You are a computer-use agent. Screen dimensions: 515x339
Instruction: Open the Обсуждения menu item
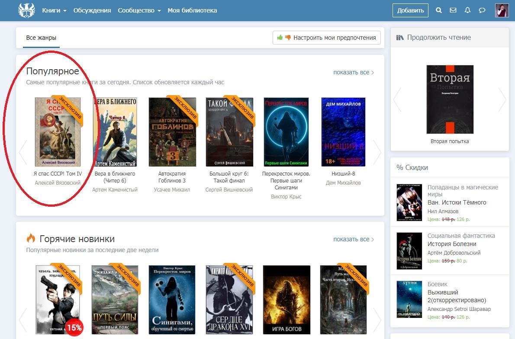[92, 10]
